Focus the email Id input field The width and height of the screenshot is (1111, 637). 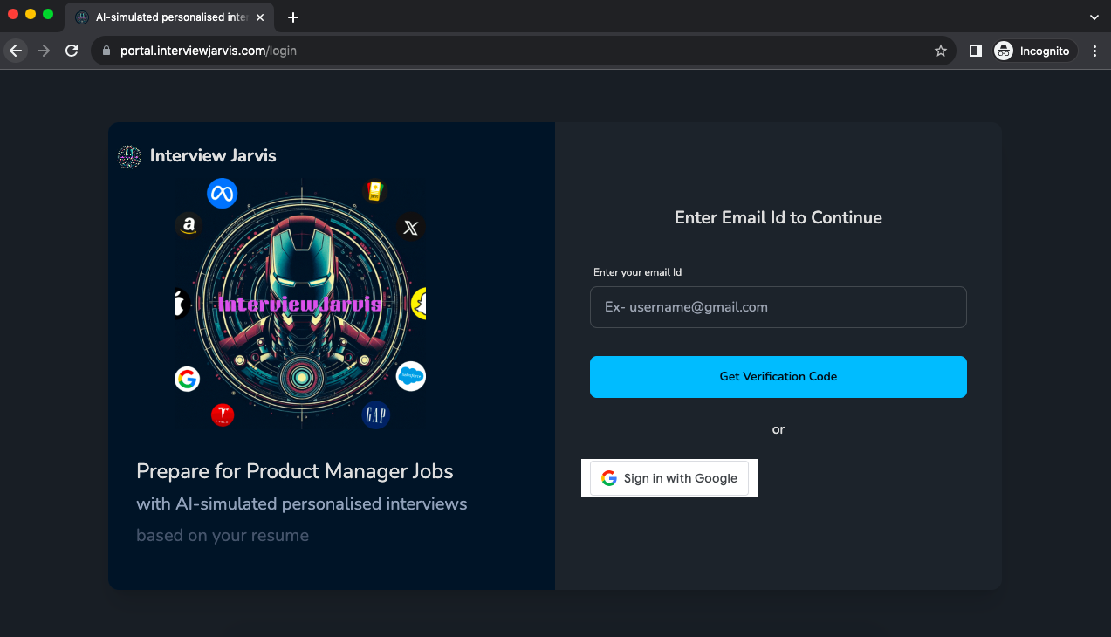click(x=778, y=307)
